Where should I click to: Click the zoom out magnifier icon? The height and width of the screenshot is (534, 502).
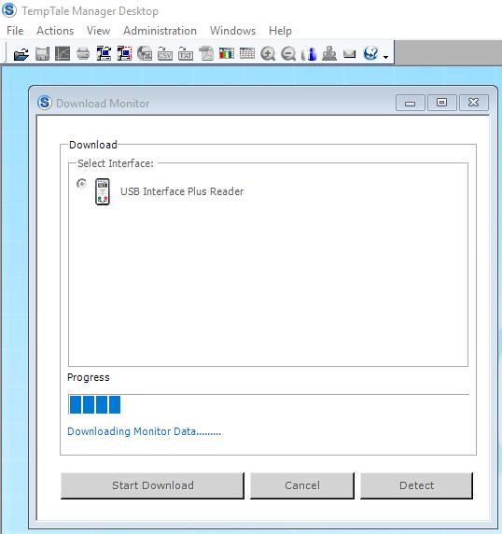288,54
